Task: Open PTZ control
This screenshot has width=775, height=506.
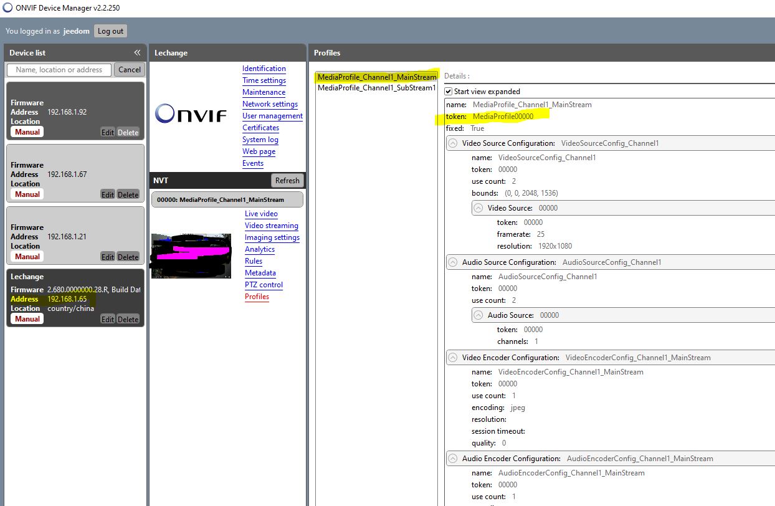Action: point(264,285)
